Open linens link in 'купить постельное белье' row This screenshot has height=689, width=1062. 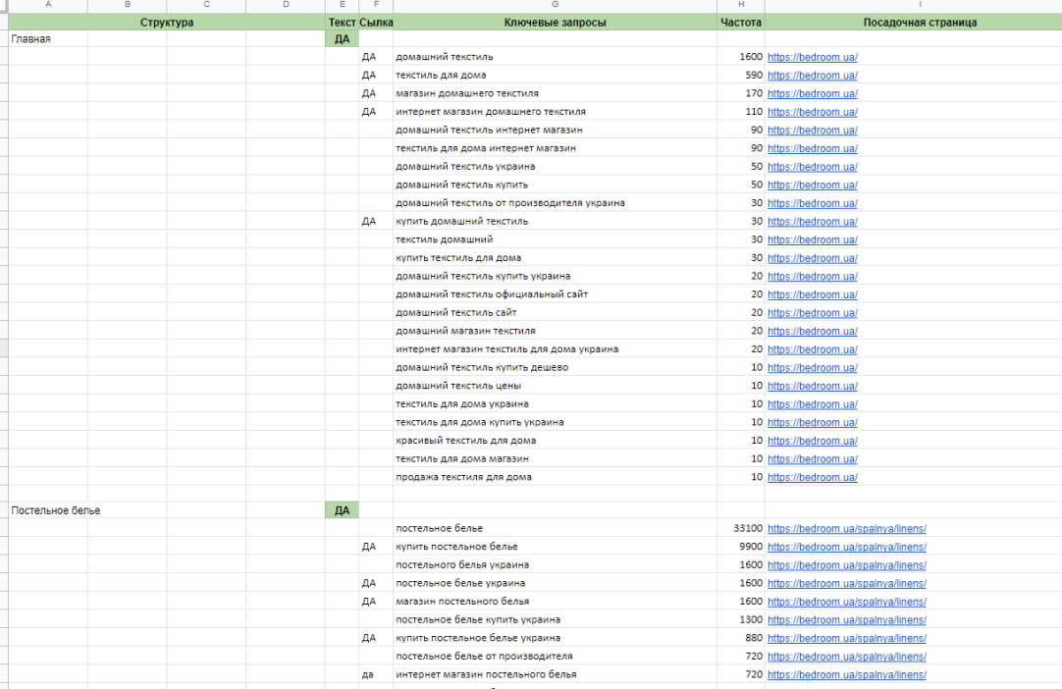(847, 547)
